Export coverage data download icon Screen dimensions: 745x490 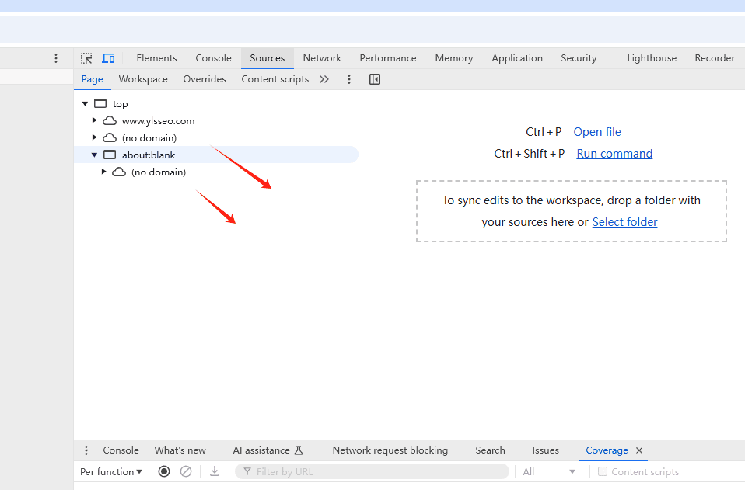[x=215, y=471]
